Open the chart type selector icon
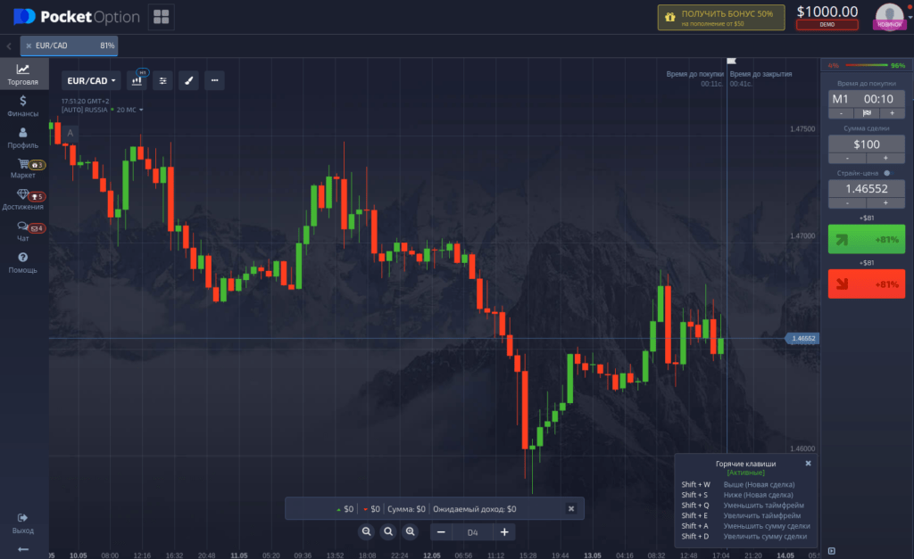Image resolution: width=914 pixels, height=559 pixels. click(x=137, y=80)
